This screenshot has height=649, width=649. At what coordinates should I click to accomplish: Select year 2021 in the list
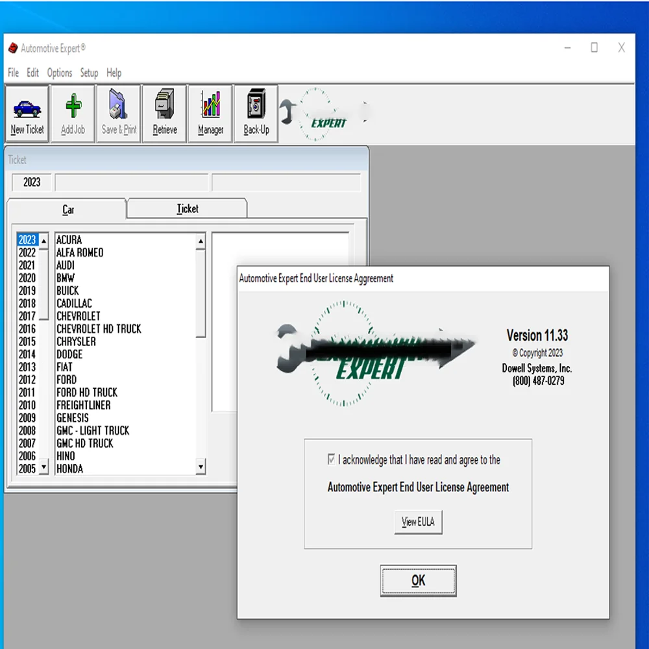[x=27, y=265]
